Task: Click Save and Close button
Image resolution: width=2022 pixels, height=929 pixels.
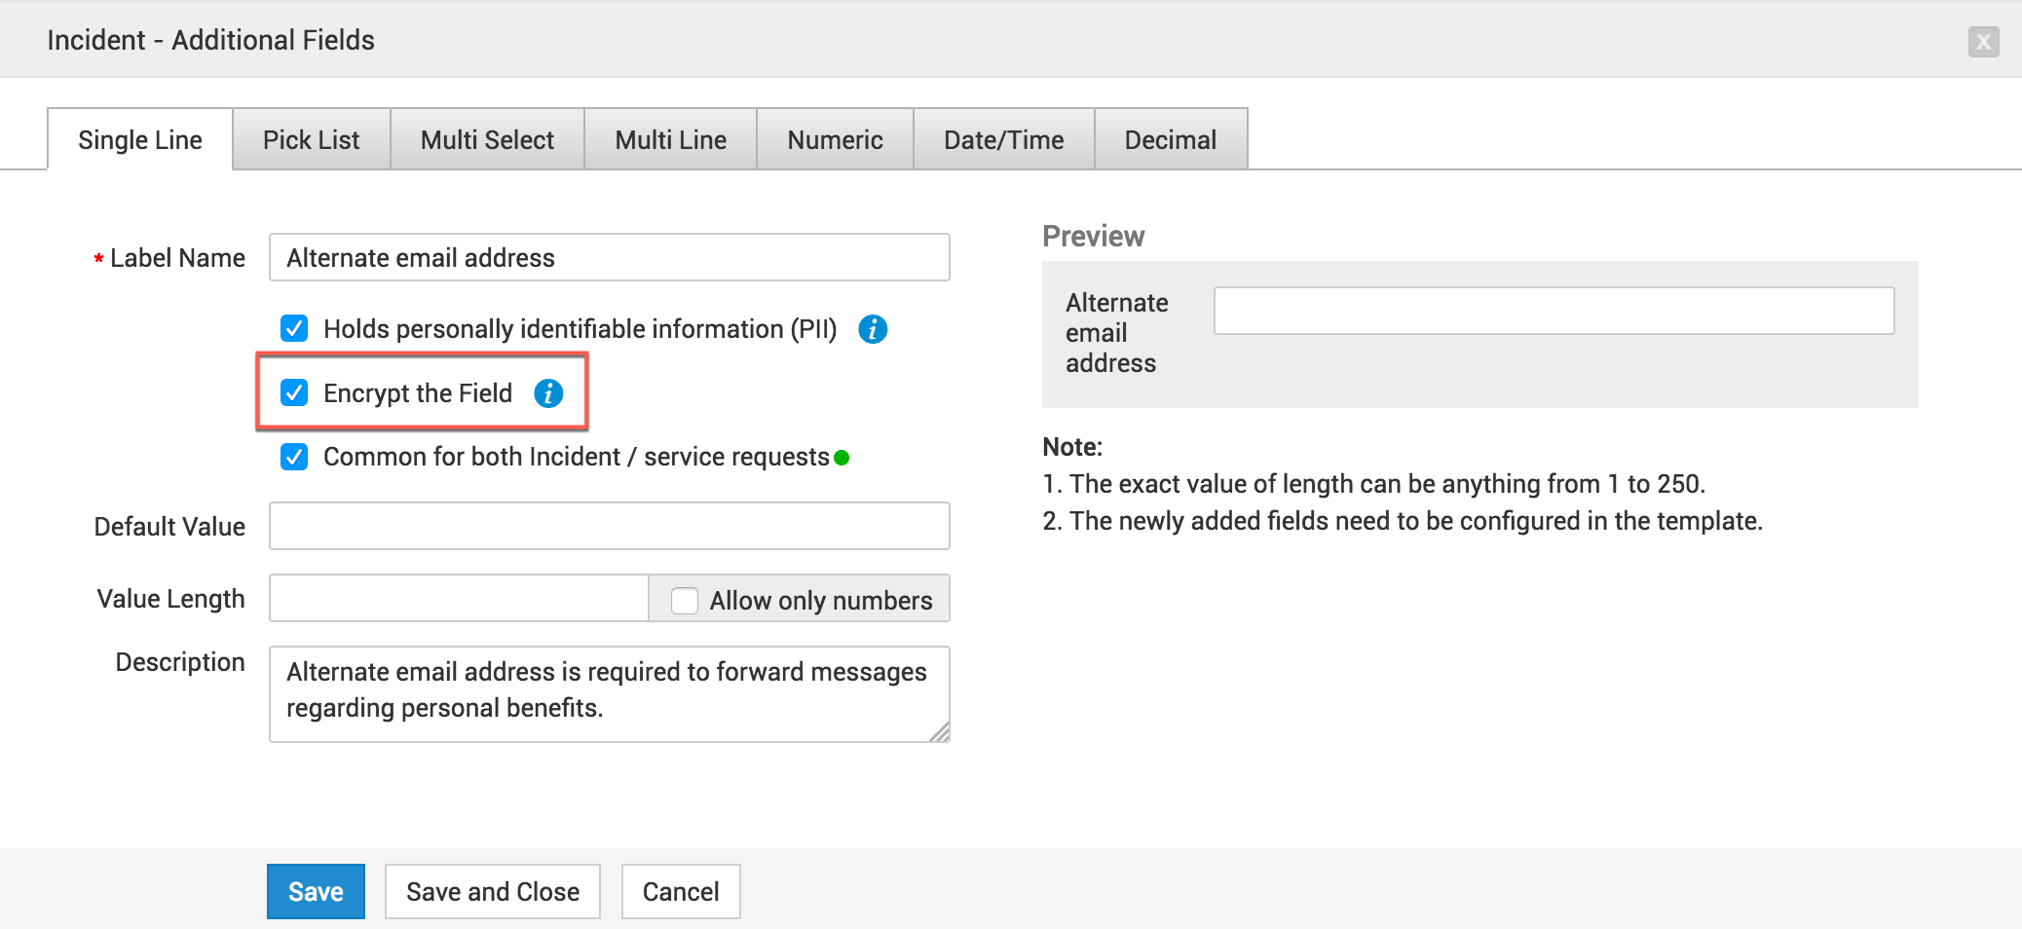Action: (493, 892)
